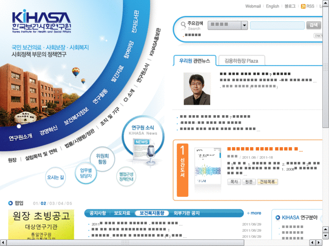Open the 보건복지정보 menu
Screen dimensions: 329x246
pos(76,116)
